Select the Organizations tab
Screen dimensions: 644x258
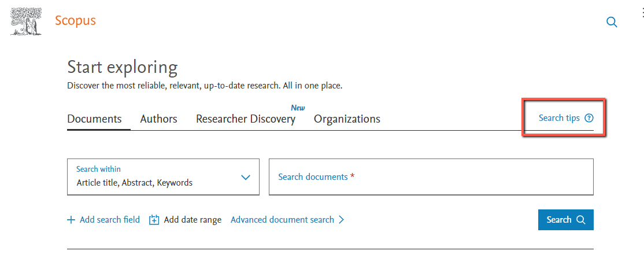(347, 119)
